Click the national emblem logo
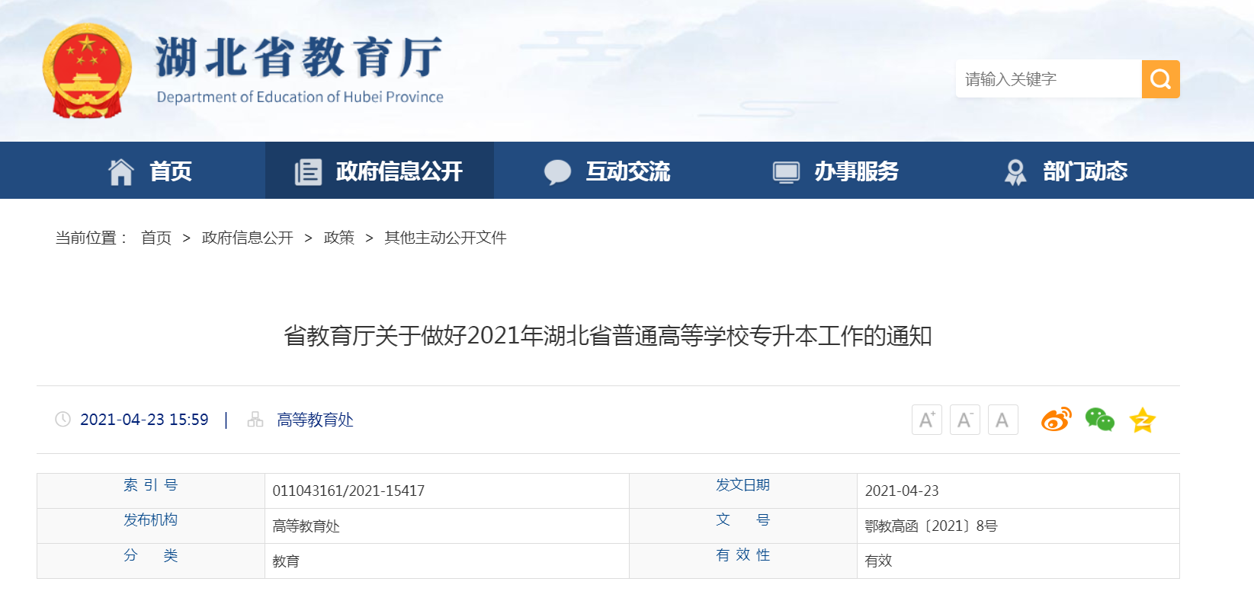Screen dimensions: 1254x604 (x=87, y=71)
